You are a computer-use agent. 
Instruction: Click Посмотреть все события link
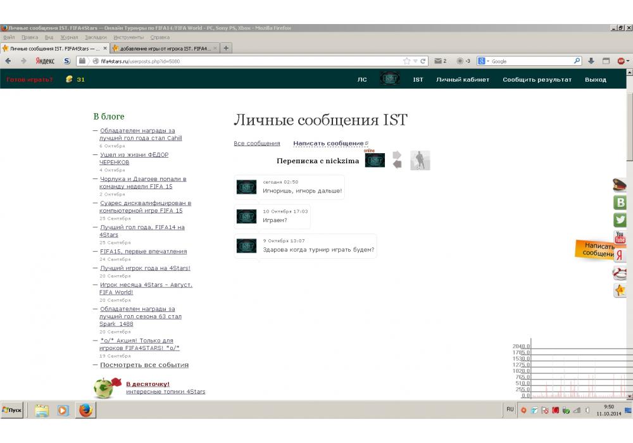pos(144,365)
